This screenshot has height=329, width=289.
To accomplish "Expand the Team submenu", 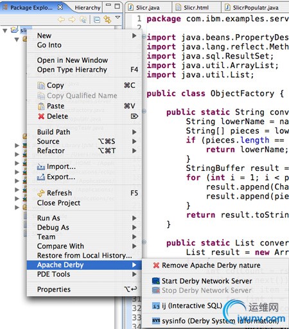I will point(84,236).
